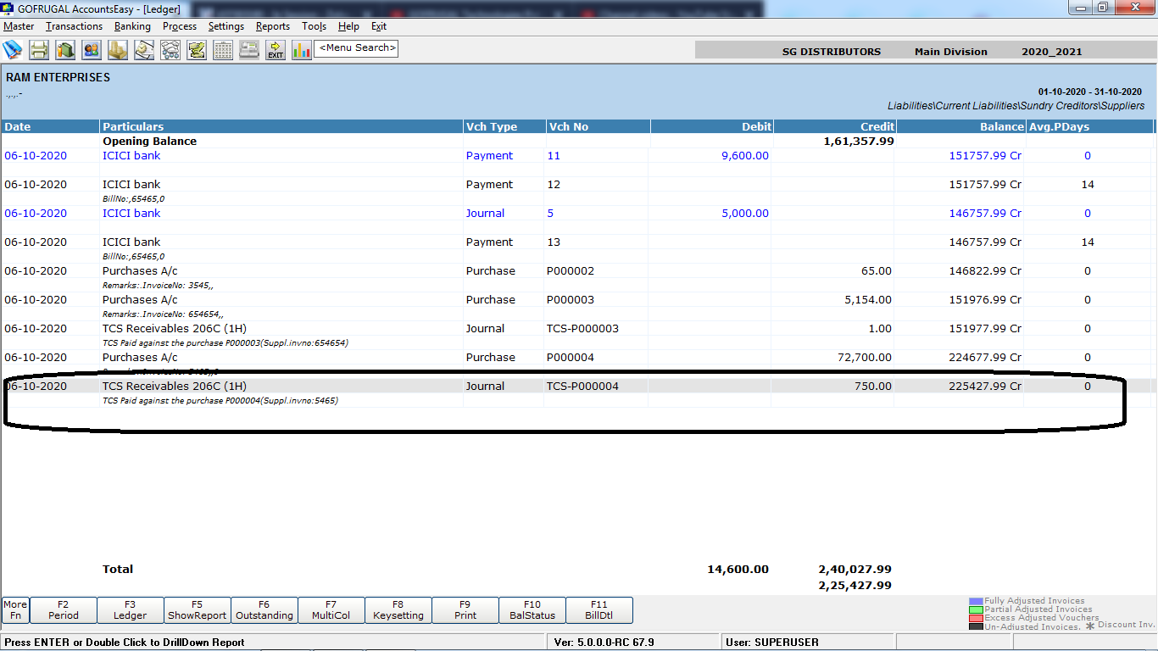Open the calendar grid toolbar icon

coord(223,49)
